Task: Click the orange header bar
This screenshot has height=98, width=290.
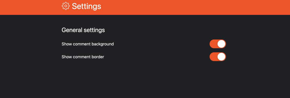Action: pos(145,7)
